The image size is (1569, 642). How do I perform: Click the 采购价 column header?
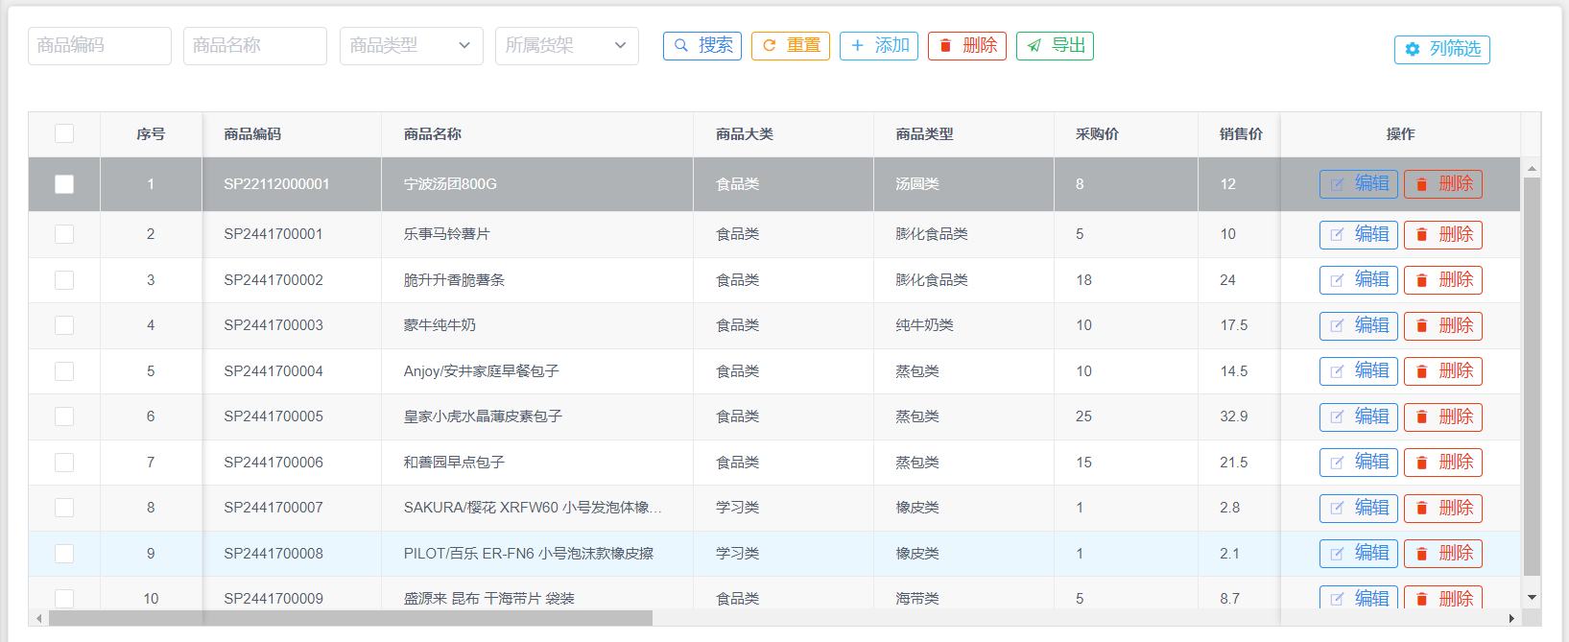click(x=1097, y=134)
